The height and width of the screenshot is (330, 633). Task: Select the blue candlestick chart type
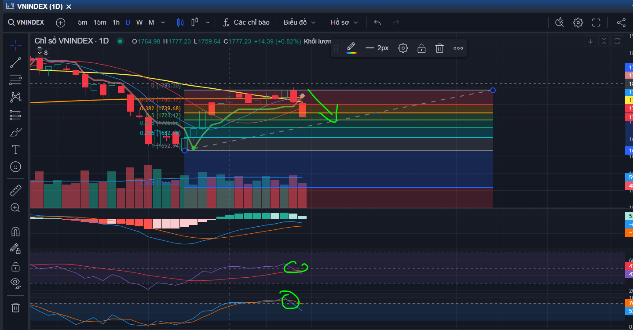(x=179, y=22)
